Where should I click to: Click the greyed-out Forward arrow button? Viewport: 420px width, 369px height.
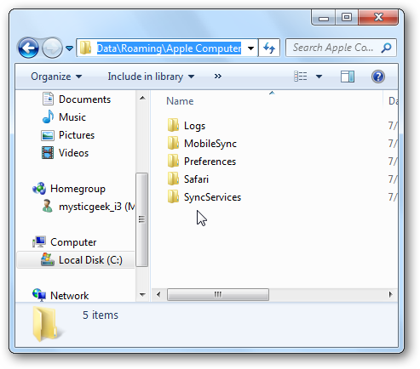(x=52, y=48)
